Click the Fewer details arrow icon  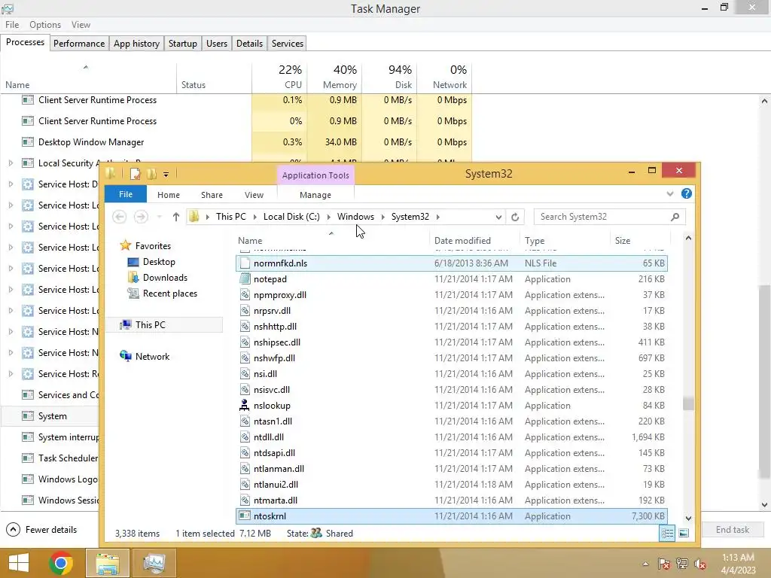[14, 529]
